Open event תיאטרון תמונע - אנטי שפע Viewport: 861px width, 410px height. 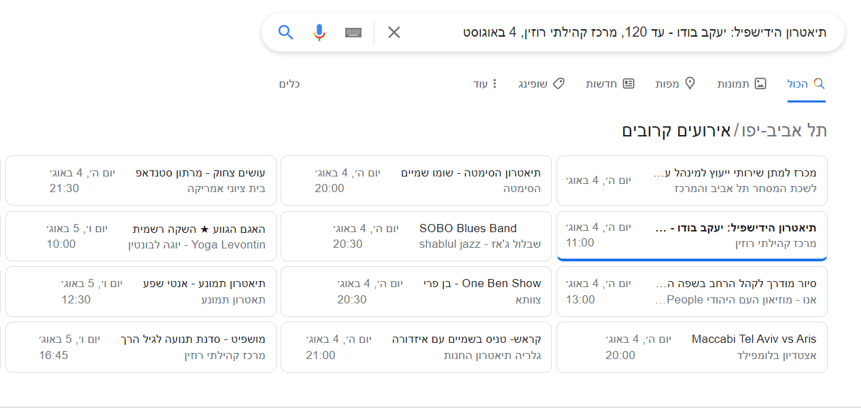141,292
